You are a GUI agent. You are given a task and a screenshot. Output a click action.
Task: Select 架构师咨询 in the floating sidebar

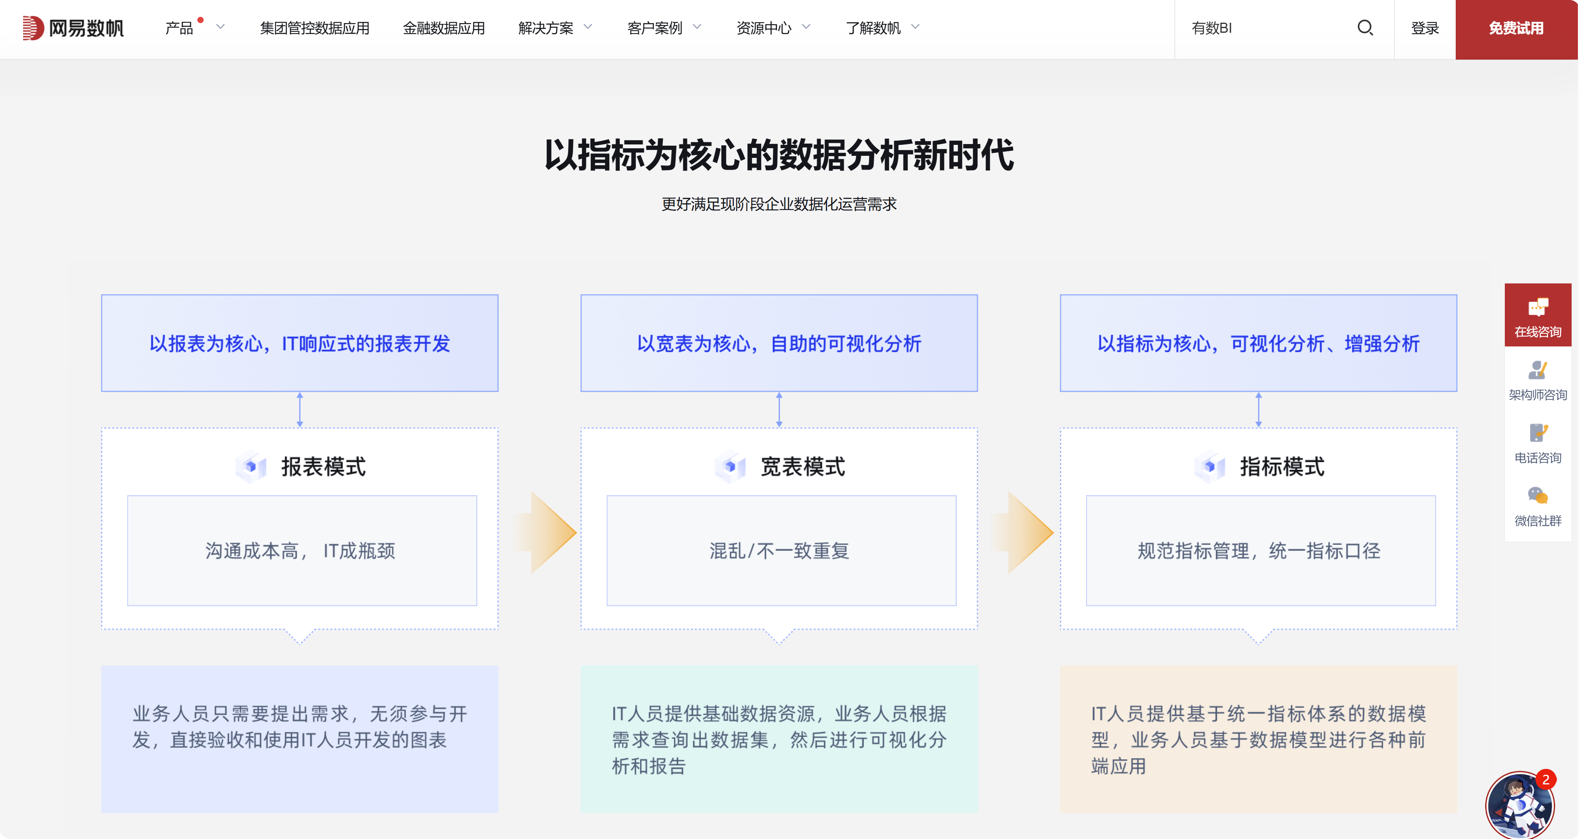(x=1538, y=380)
